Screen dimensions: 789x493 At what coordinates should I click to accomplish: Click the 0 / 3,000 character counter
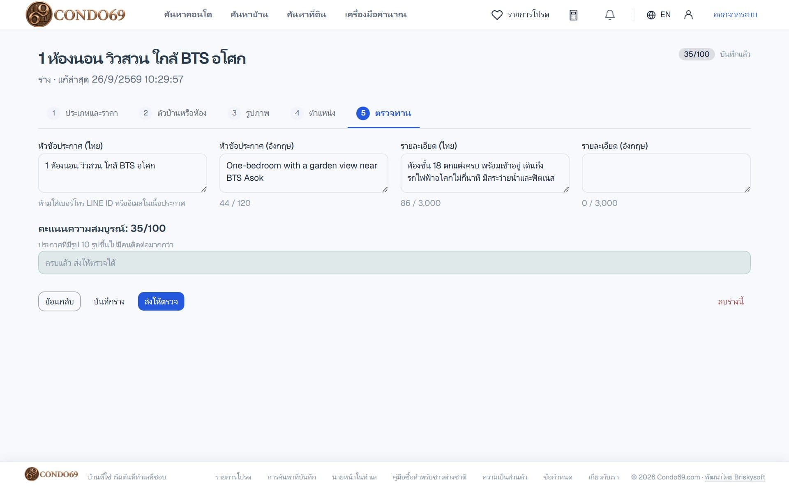click(x=600, y=203)
